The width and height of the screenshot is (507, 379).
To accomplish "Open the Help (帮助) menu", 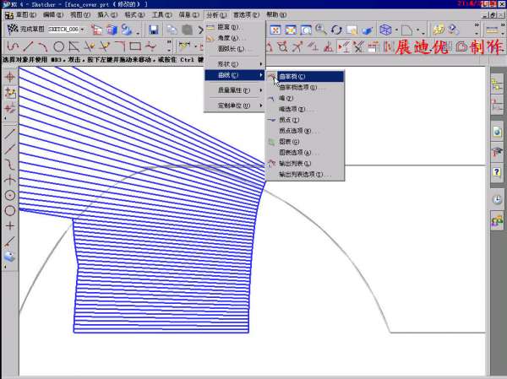I will coord(275,14).
